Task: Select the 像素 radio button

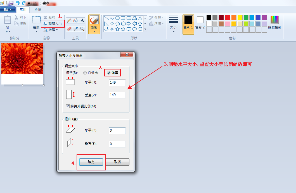Action: (109, 73)
